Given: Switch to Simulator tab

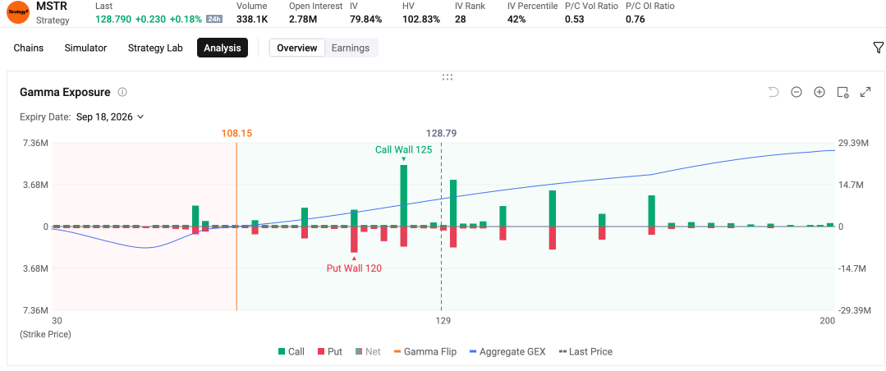Looking at the screenshot, I should [85, 48].
